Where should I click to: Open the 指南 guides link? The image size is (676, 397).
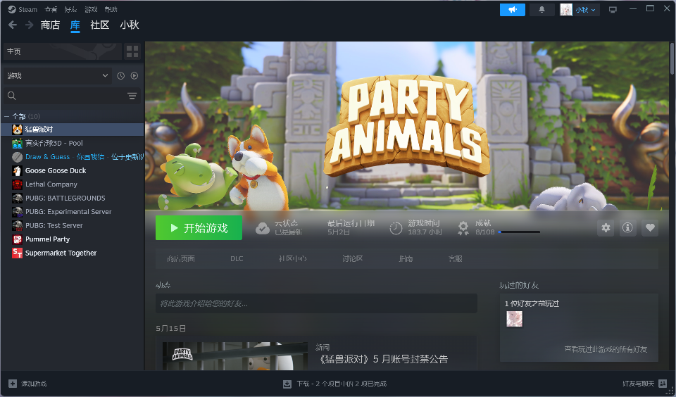coord(406,258)
